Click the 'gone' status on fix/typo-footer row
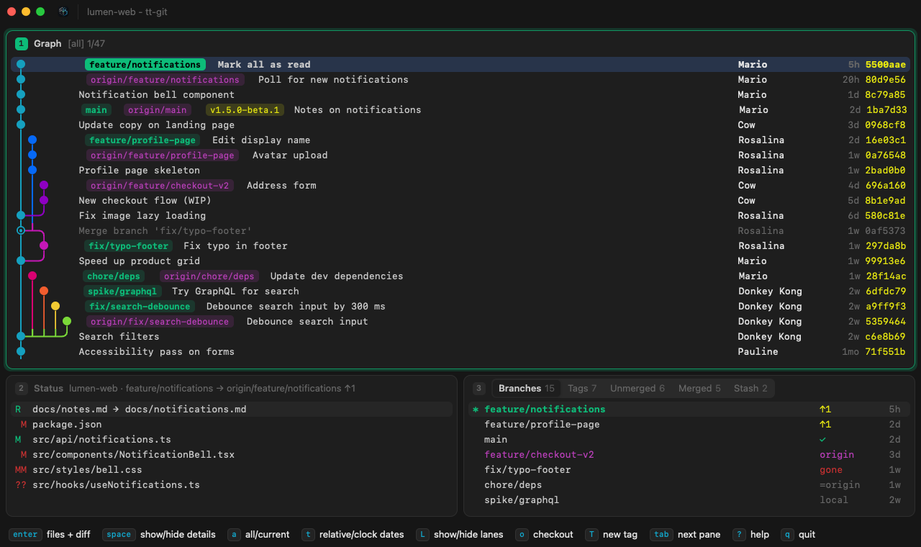Image resolution: width=921 pixels, height=547 pixels. click(x=831, y=469)
